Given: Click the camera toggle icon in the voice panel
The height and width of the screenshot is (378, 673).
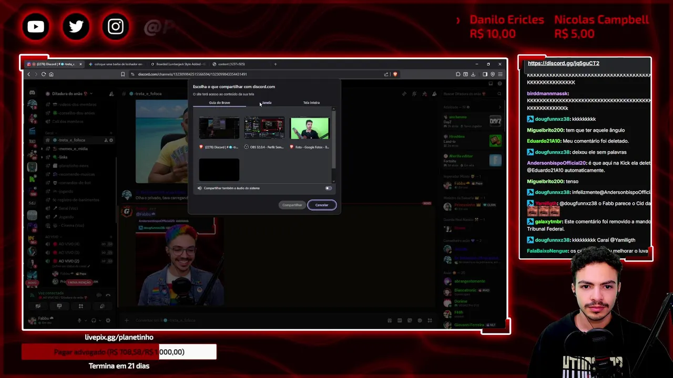Looking at the screenshot, I should coord(38,306).
